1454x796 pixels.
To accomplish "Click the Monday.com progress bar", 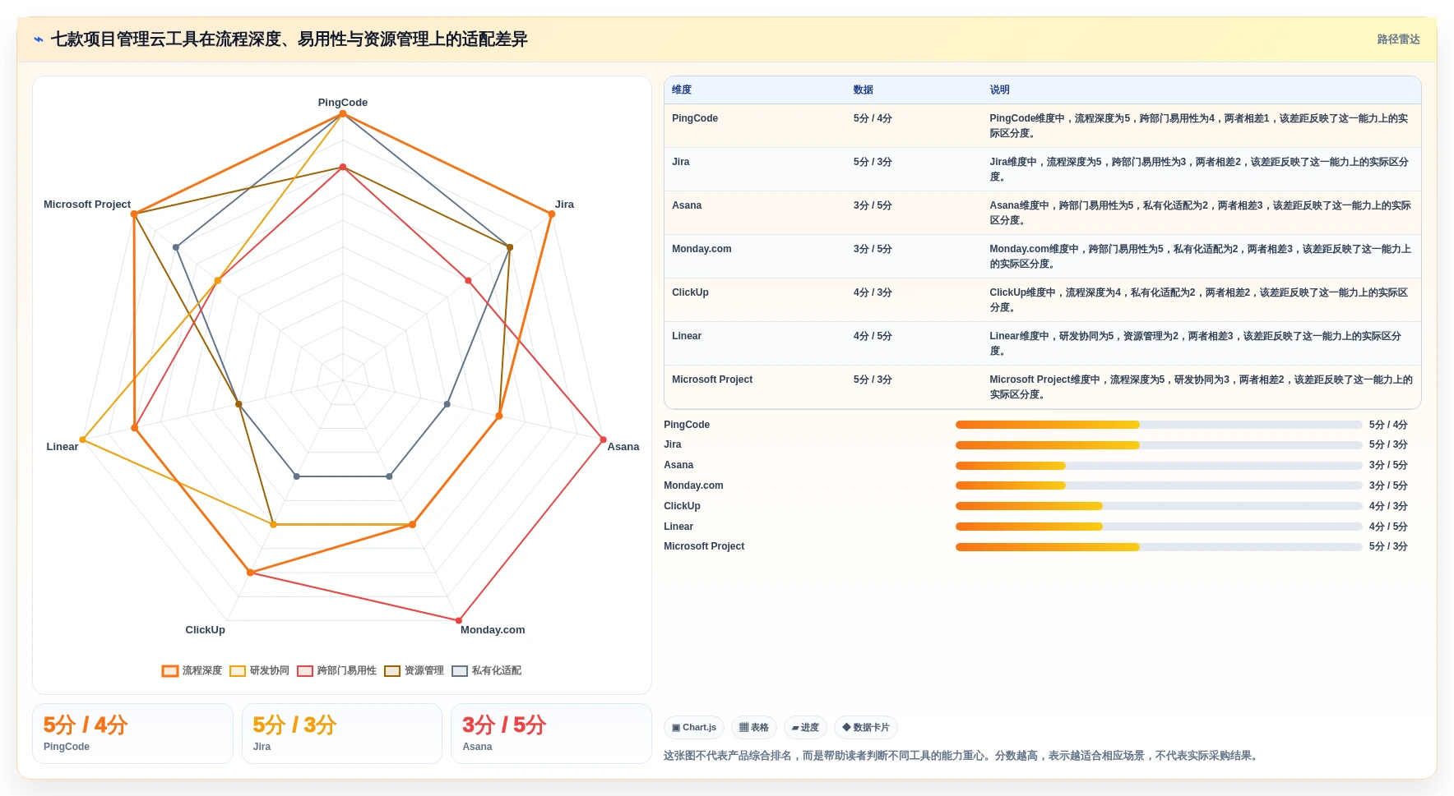I will point(1159,485).
